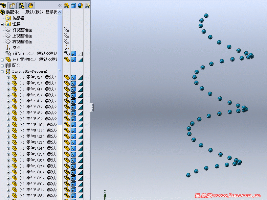Open appearance swatch for 零件5<5>
The height and width of the screenshot is (200, 267).
point(80,95)
